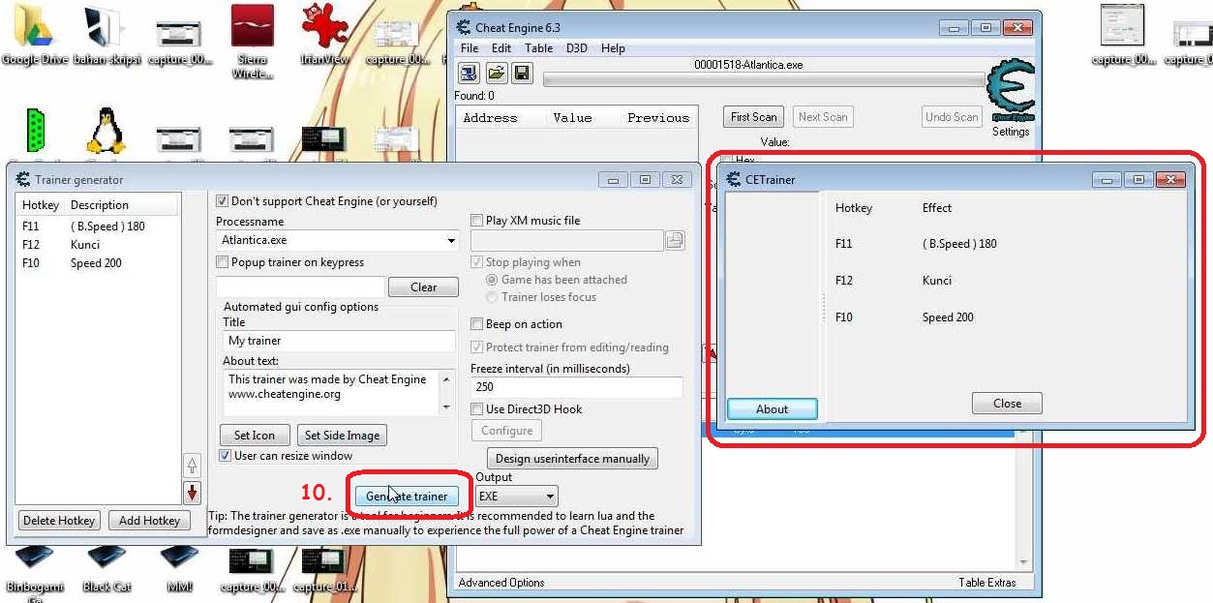Click the floppy disk save icon in Cheat Engine

[x=522, y=74]
